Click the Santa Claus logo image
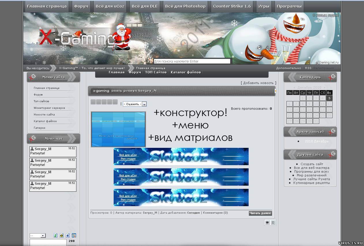Image resolution: width=364 pixels, height=246 pixels. [x=121, y=37]
